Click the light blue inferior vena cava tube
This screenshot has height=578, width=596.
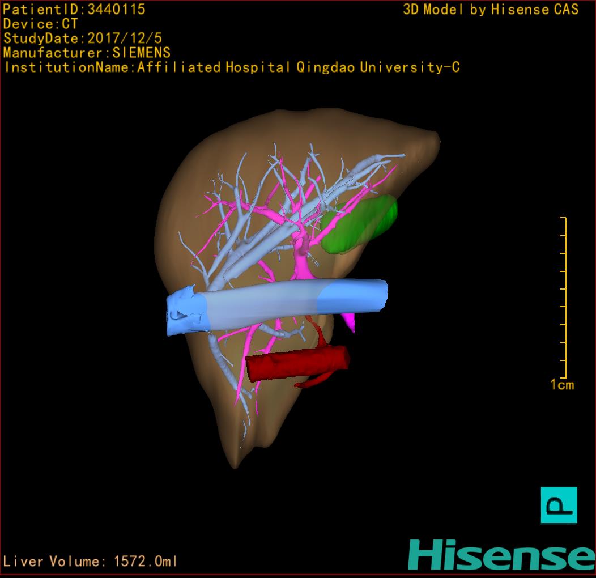(276, 307)
